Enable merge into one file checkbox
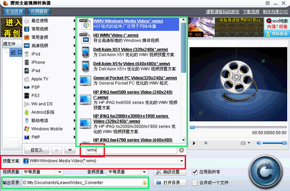 [x=195, y=183]
